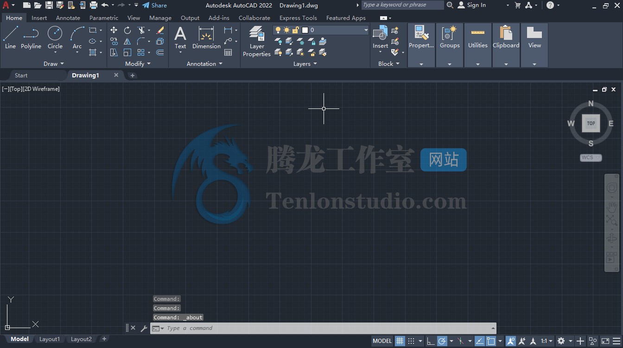Screen dimensions: 623x348
Task: Expand the Modify panel
Action: 138,63
